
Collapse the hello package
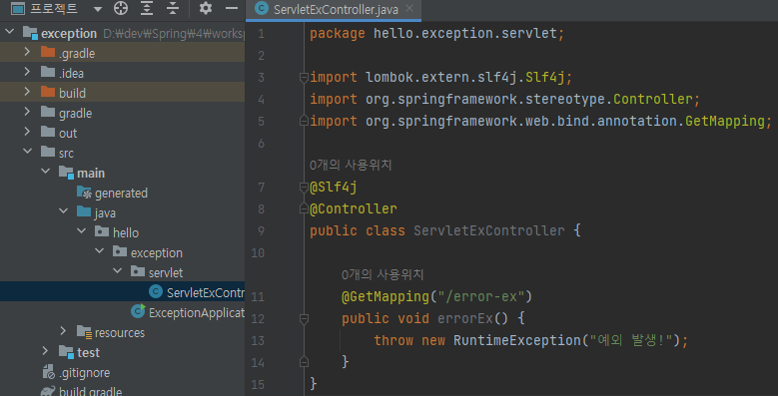tap(81, 231)
